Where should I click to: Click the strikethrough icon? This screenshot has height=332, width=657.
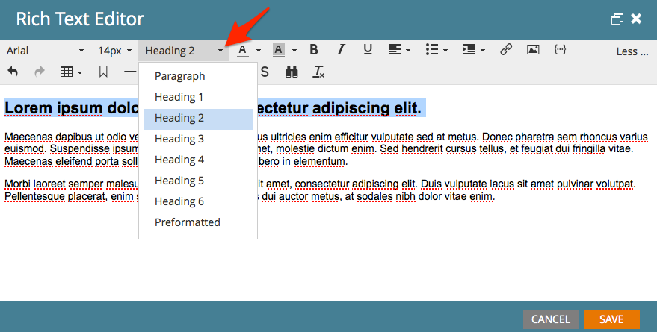(x=265, y=72)
